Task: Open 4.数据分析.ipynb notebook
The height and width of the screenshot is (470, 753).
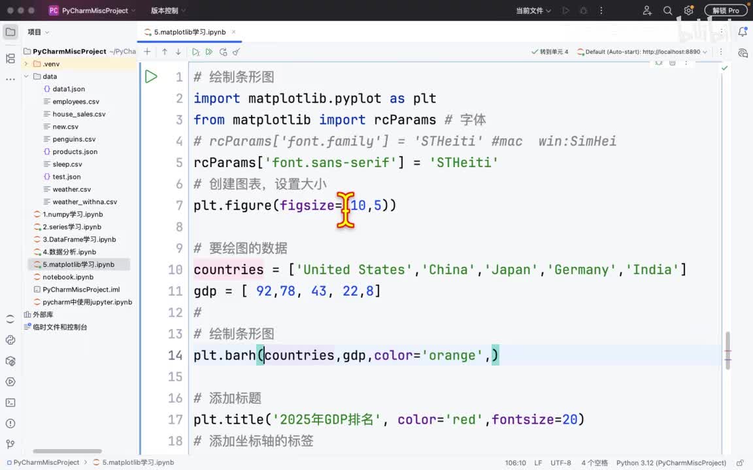Action: coord(69,252)
